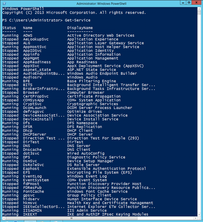Click the vertical scrollbar thumb near top
This screenshot has height=222, width=203.
click(x=199, y=13)
